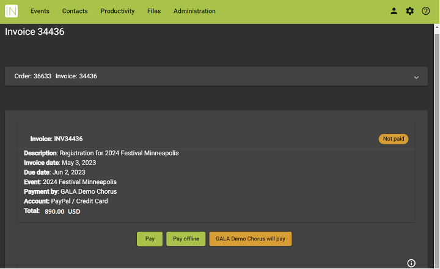Click the green Pay button

click(150, 239)
